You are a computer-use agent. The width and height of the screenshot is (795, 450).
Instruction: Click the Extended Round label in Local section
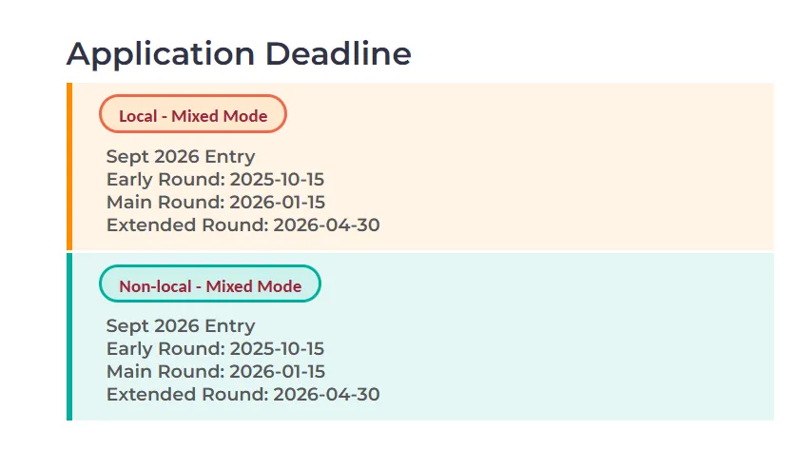pyautogui.click(x=186, y=225)
